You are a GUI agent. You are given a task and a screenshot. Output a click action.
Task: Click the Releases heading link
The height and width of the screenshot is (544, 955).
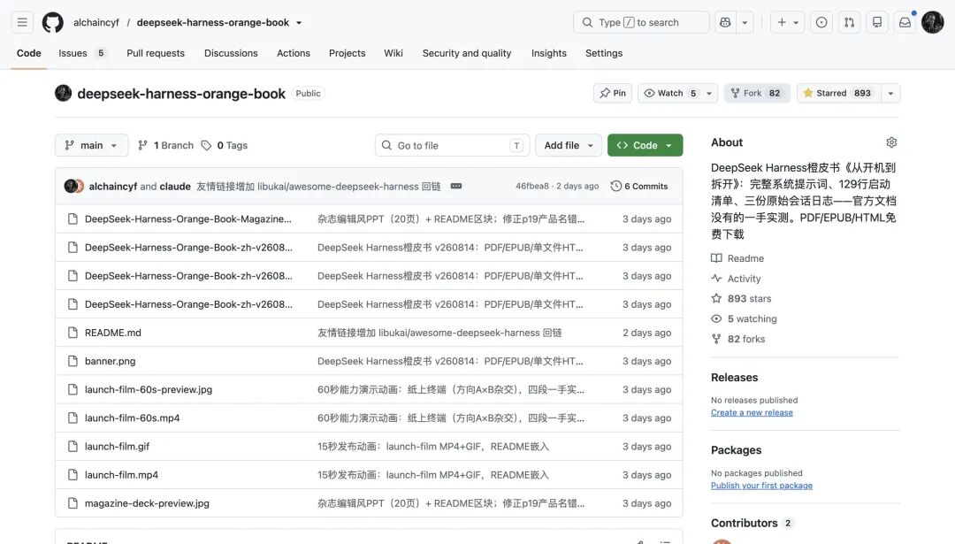734,377
